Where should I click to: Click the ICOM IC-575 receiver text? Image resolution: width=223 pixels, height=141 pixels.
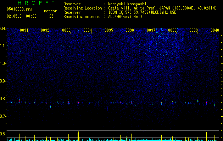pos(142,12)
